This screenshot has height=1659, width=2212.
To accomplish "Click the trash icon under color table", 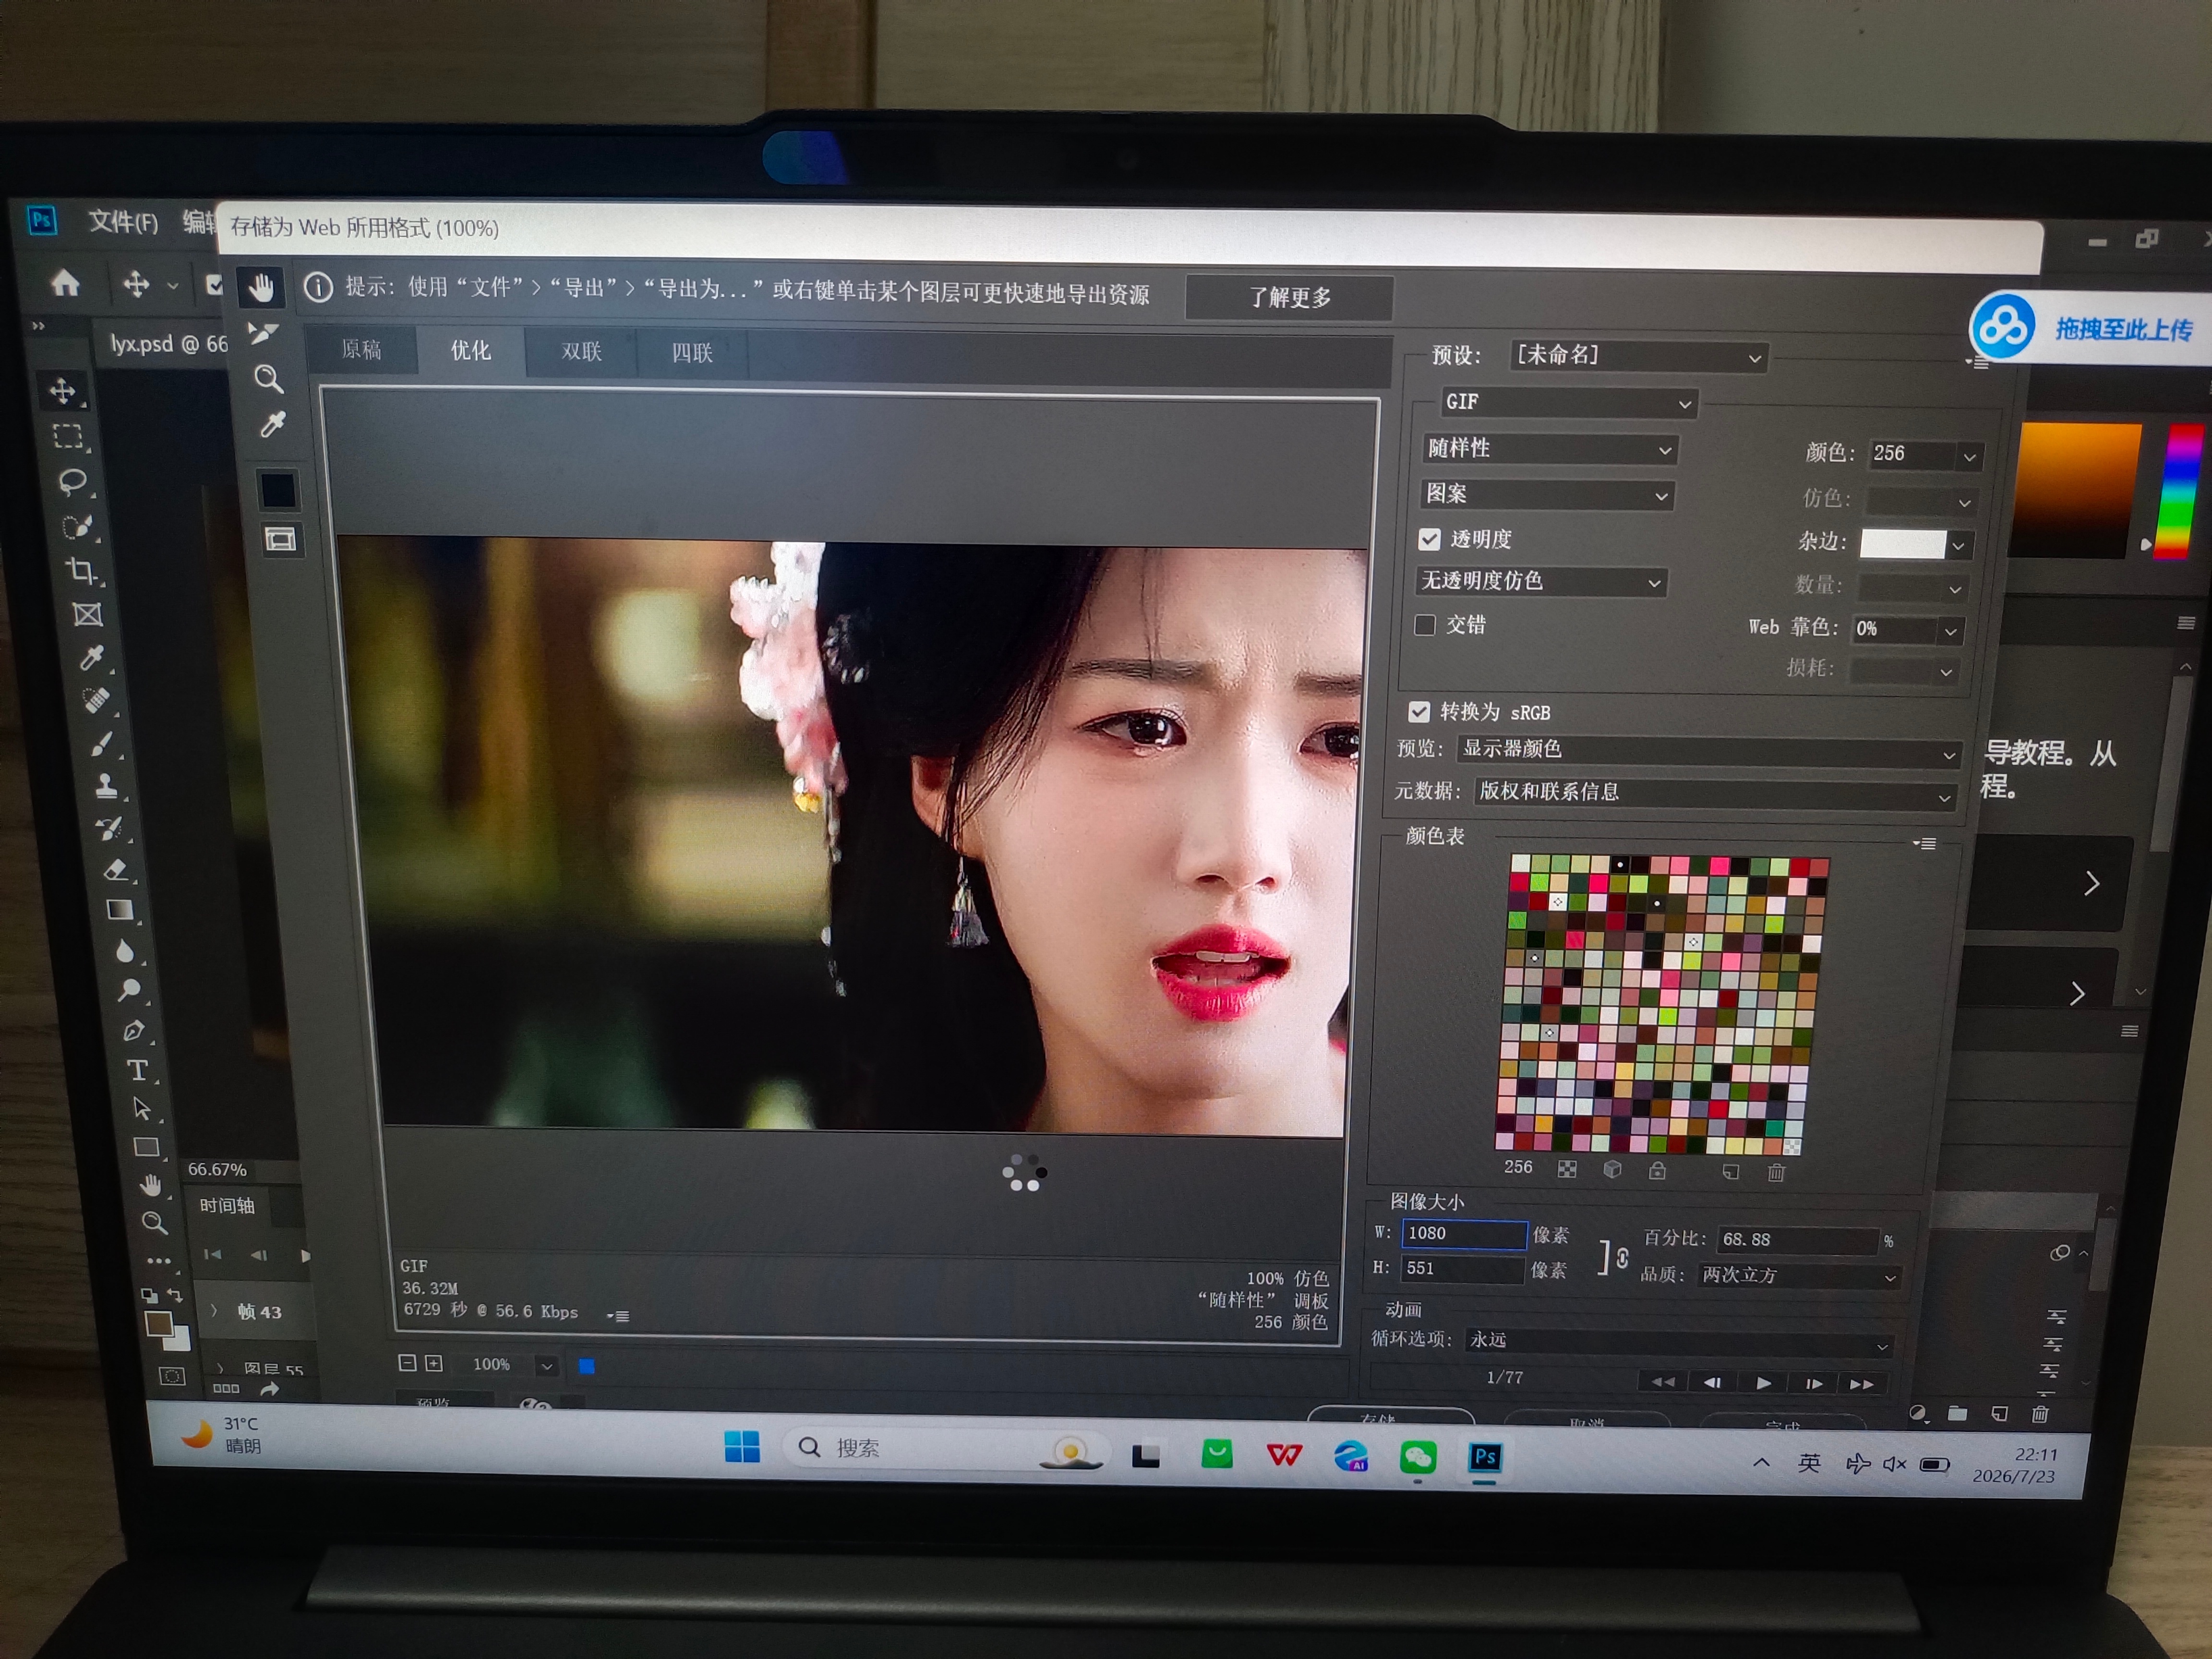I will tap(1776, 1172).
